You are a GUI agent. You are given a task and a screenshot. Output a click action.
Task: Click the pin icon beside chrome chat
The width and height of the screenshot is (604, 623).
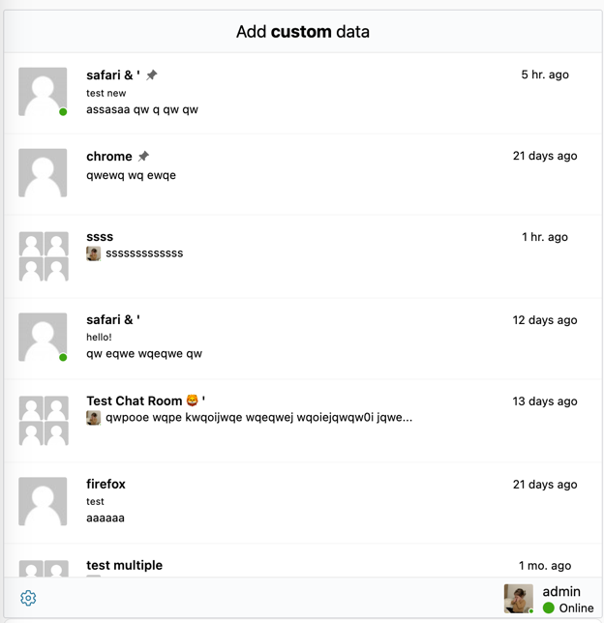(x=144, y=157)
